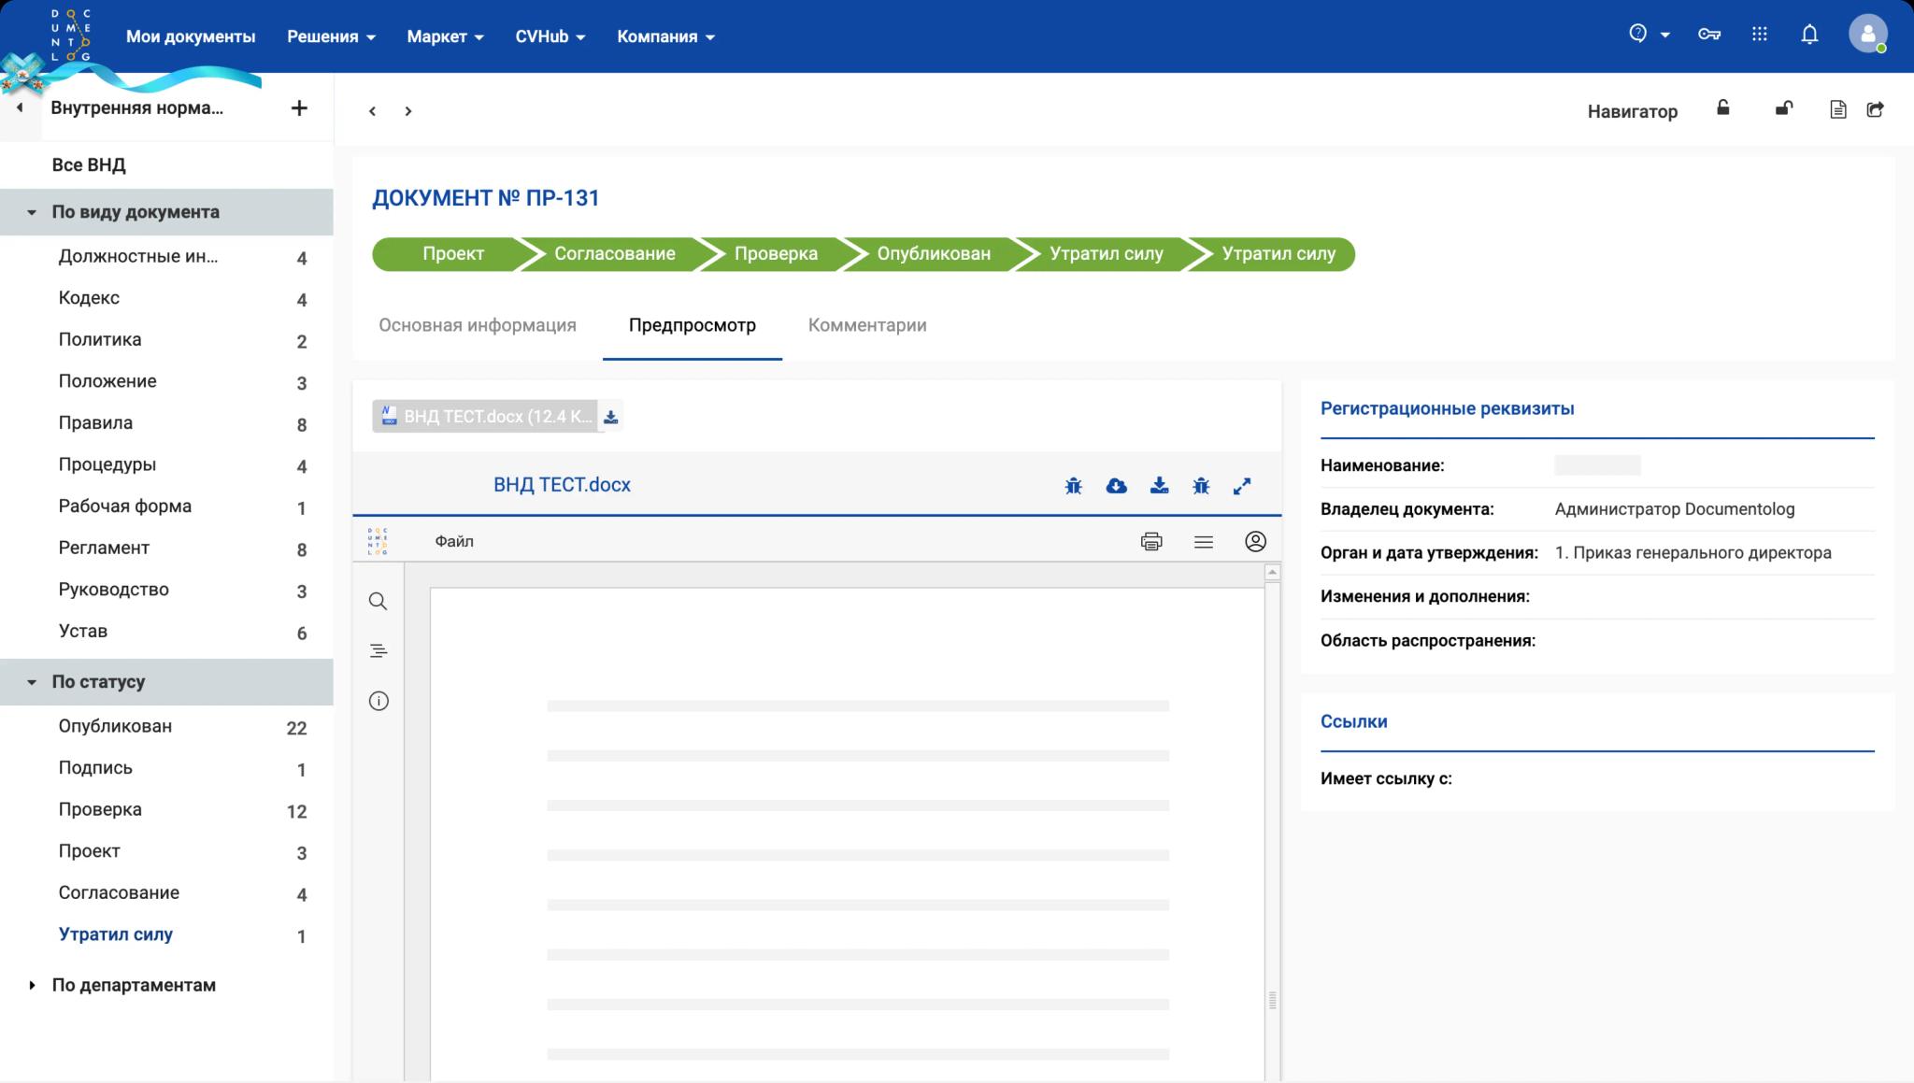Viewport: 1914px width, 1083px height.
Task: Open the key access icon
Action: [1709, 36]
